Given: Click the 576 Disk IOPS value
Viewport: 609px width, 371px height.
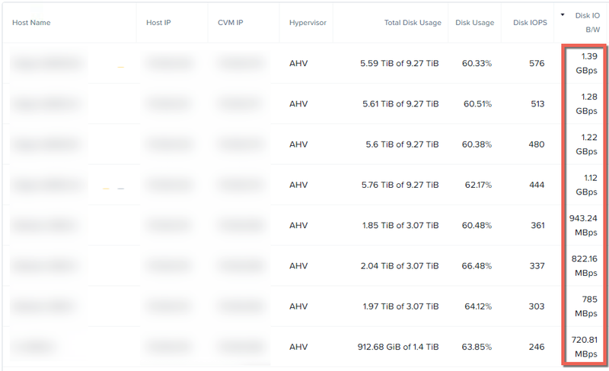Looking at the screenshot, I should pos(537,63).
